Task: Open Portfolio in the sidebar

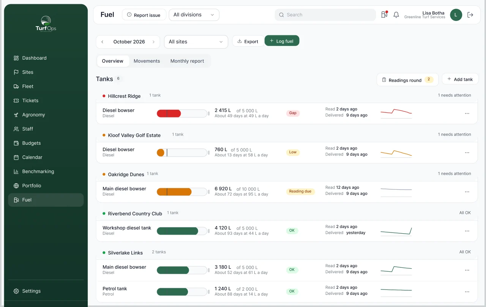Action: click(46, 186)
